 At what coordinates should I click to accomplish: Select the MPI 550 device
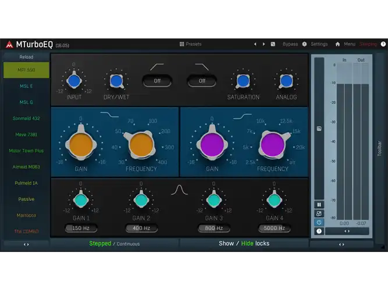click(26, 70)
